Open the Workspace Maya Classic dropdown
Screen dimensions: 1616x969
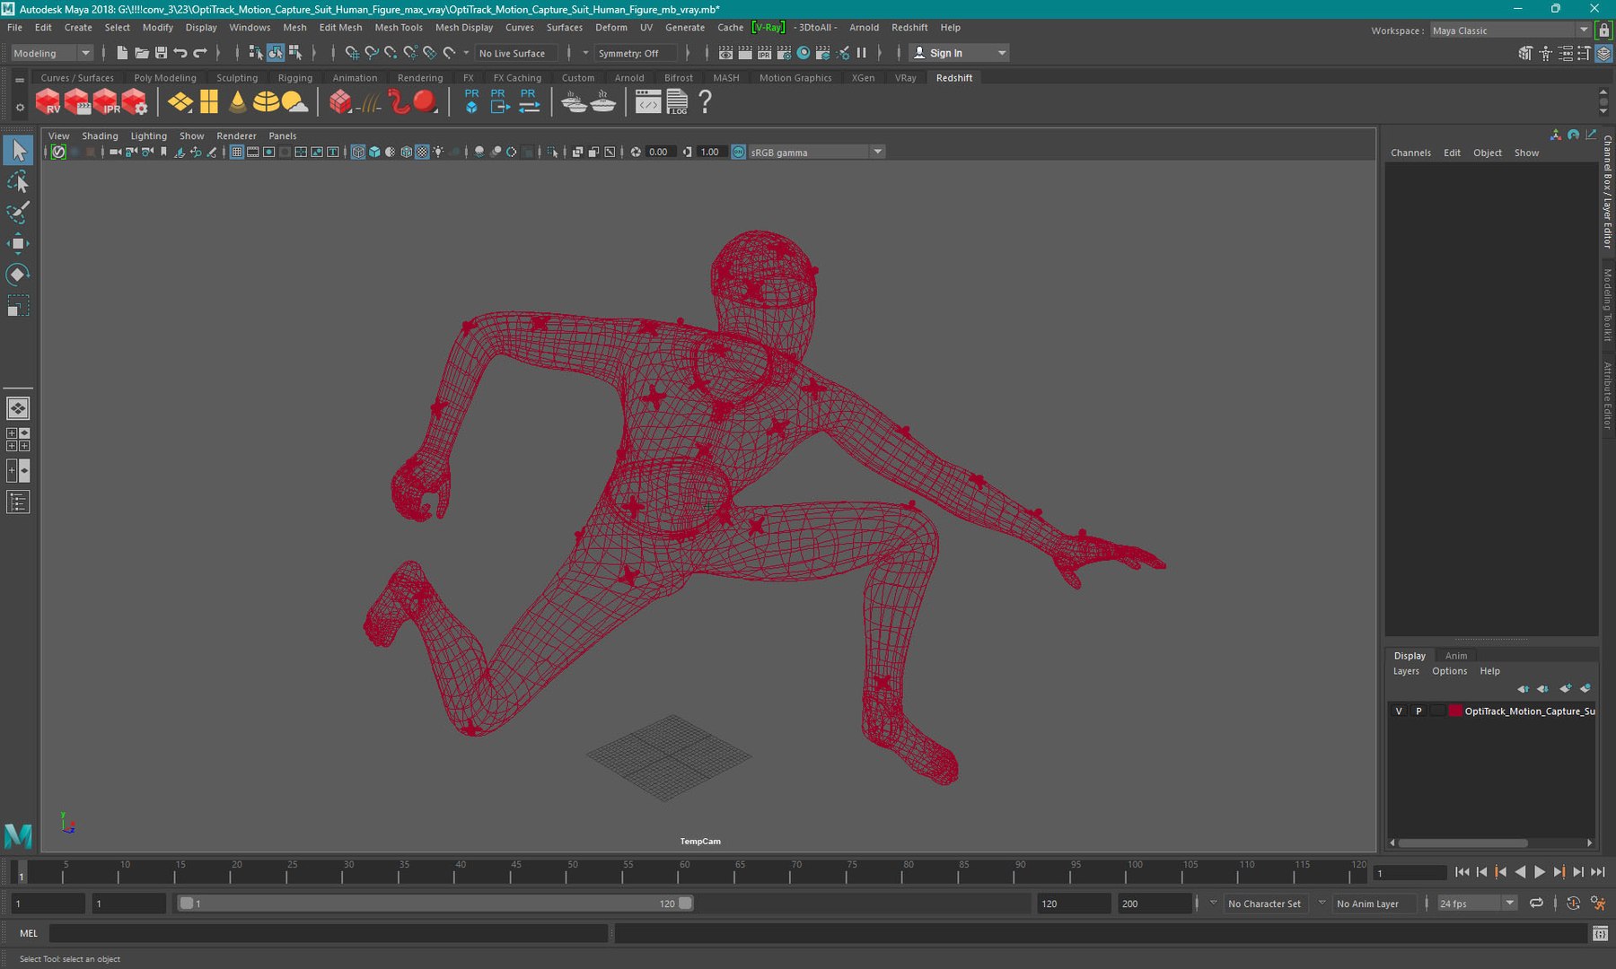pyautogui.click(x=1509, y=31)
